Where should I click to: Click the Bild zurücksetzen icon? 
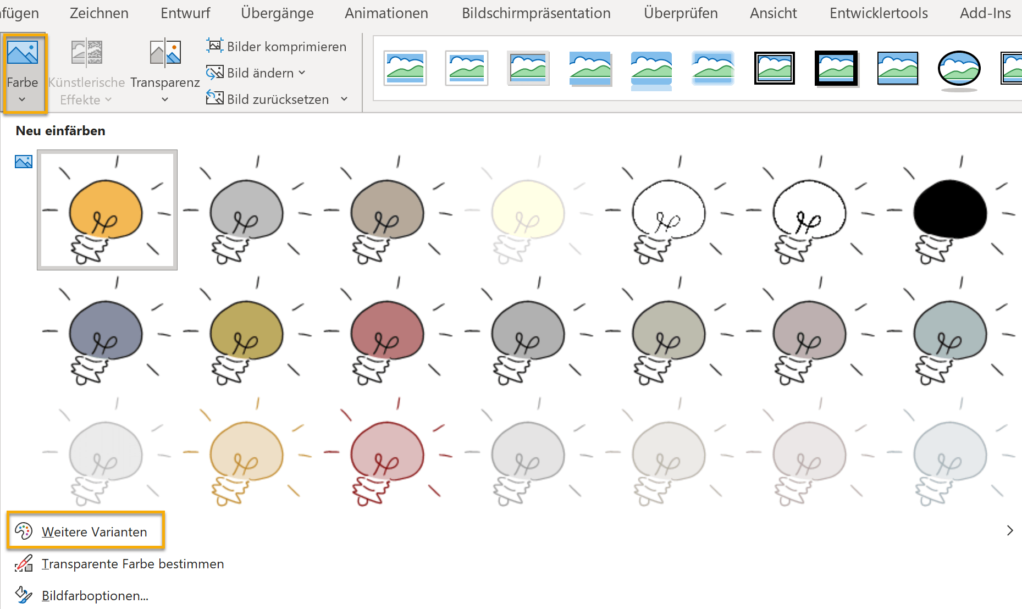pyautogui.click(x=214, y=98)
